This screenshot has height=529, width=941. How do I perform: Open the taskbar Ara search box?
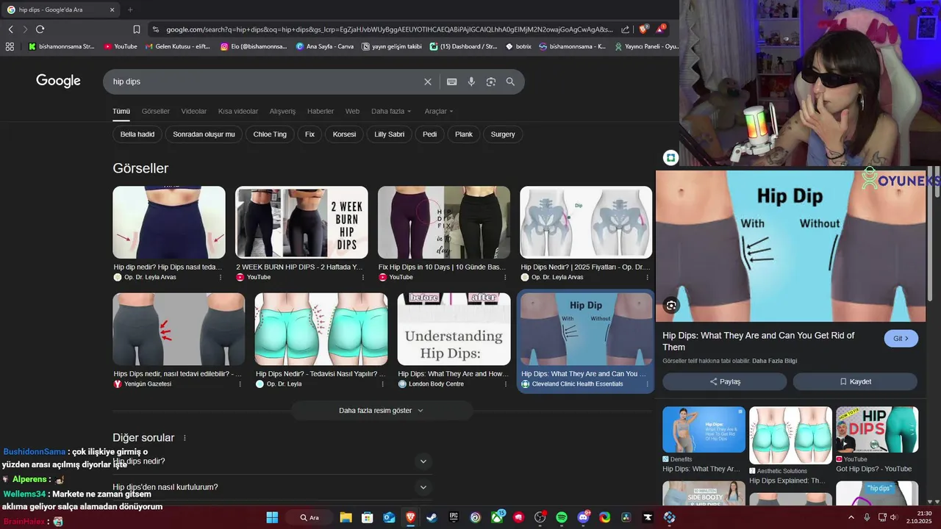(x=310, y=517)
